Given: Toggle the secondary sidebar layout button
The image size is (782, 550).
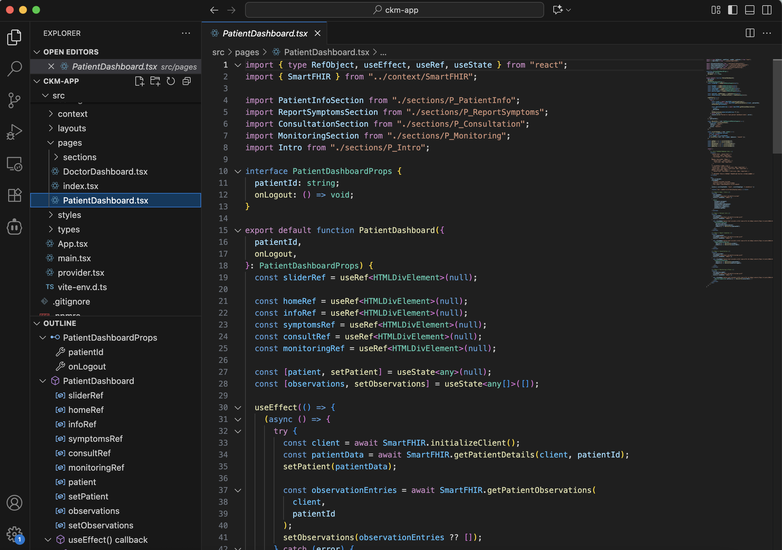Looking at the screenshot, I should [x=767, y=10].
